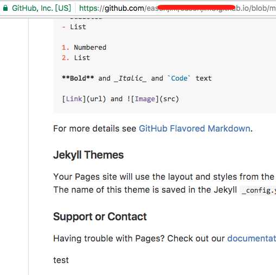Focus the github.com URL address field
276x275 pixels.
[177, 8]
